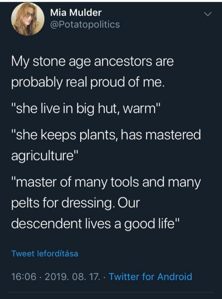This screenshot has height=299, width=222.
Task: Click the 2019. 08. 17. date
Action: (x=72, y=276)
